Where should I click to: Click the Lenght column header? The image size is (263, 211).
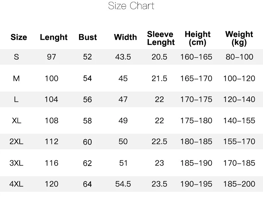(54, 37)
